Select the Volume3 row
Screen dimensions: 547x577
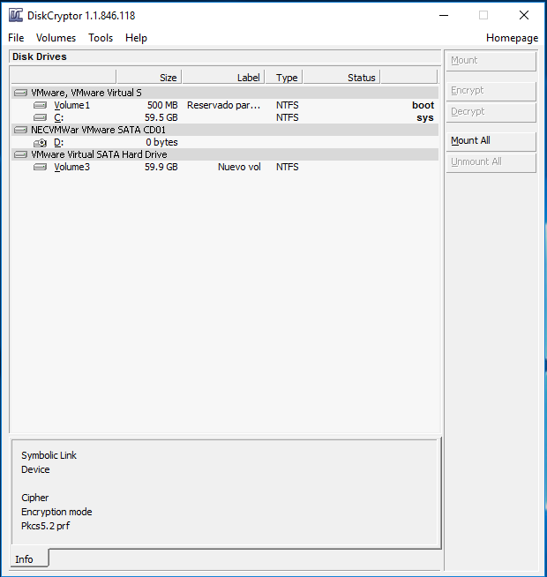225,167
